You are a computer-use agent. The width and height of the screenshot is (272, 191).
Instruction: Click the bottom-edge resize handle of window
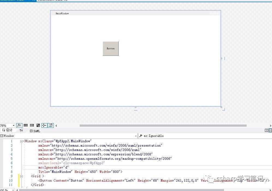point(136,107)
